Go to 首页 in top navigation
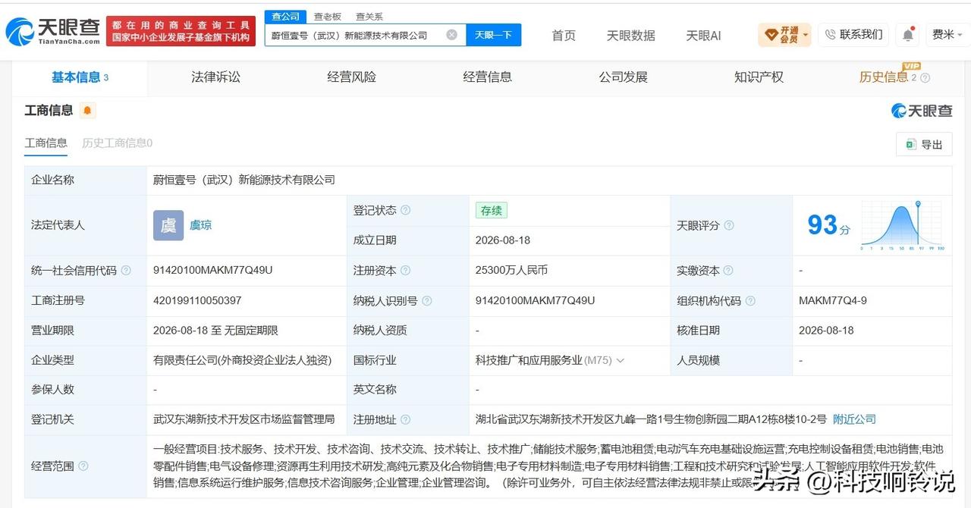This screenshot has height=508, width=971. [564, 36]
